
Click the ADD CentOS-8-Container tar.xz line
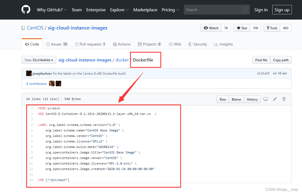(x=97, y=114)
